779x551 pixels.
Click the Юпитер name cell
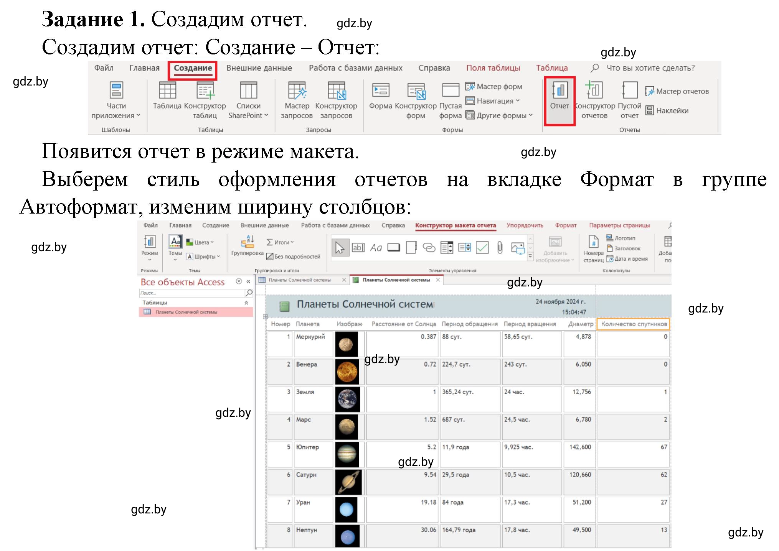point(313,454)
